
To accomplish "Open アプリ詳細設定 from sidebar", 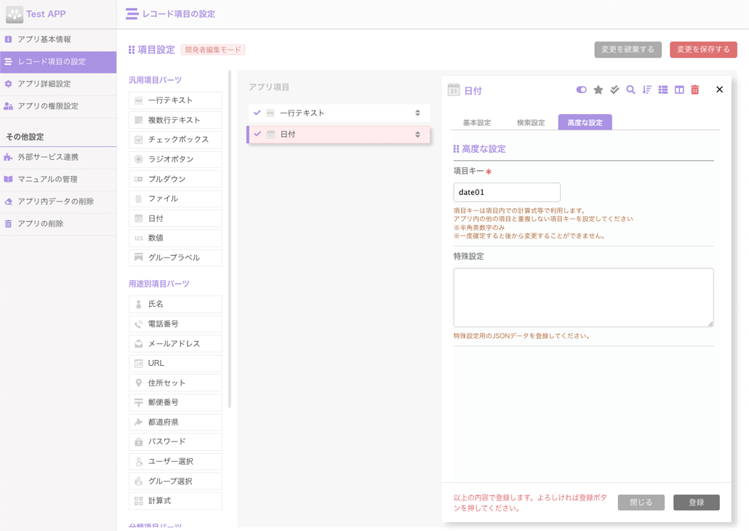I will pyautogui.click(x=58, y=84).
